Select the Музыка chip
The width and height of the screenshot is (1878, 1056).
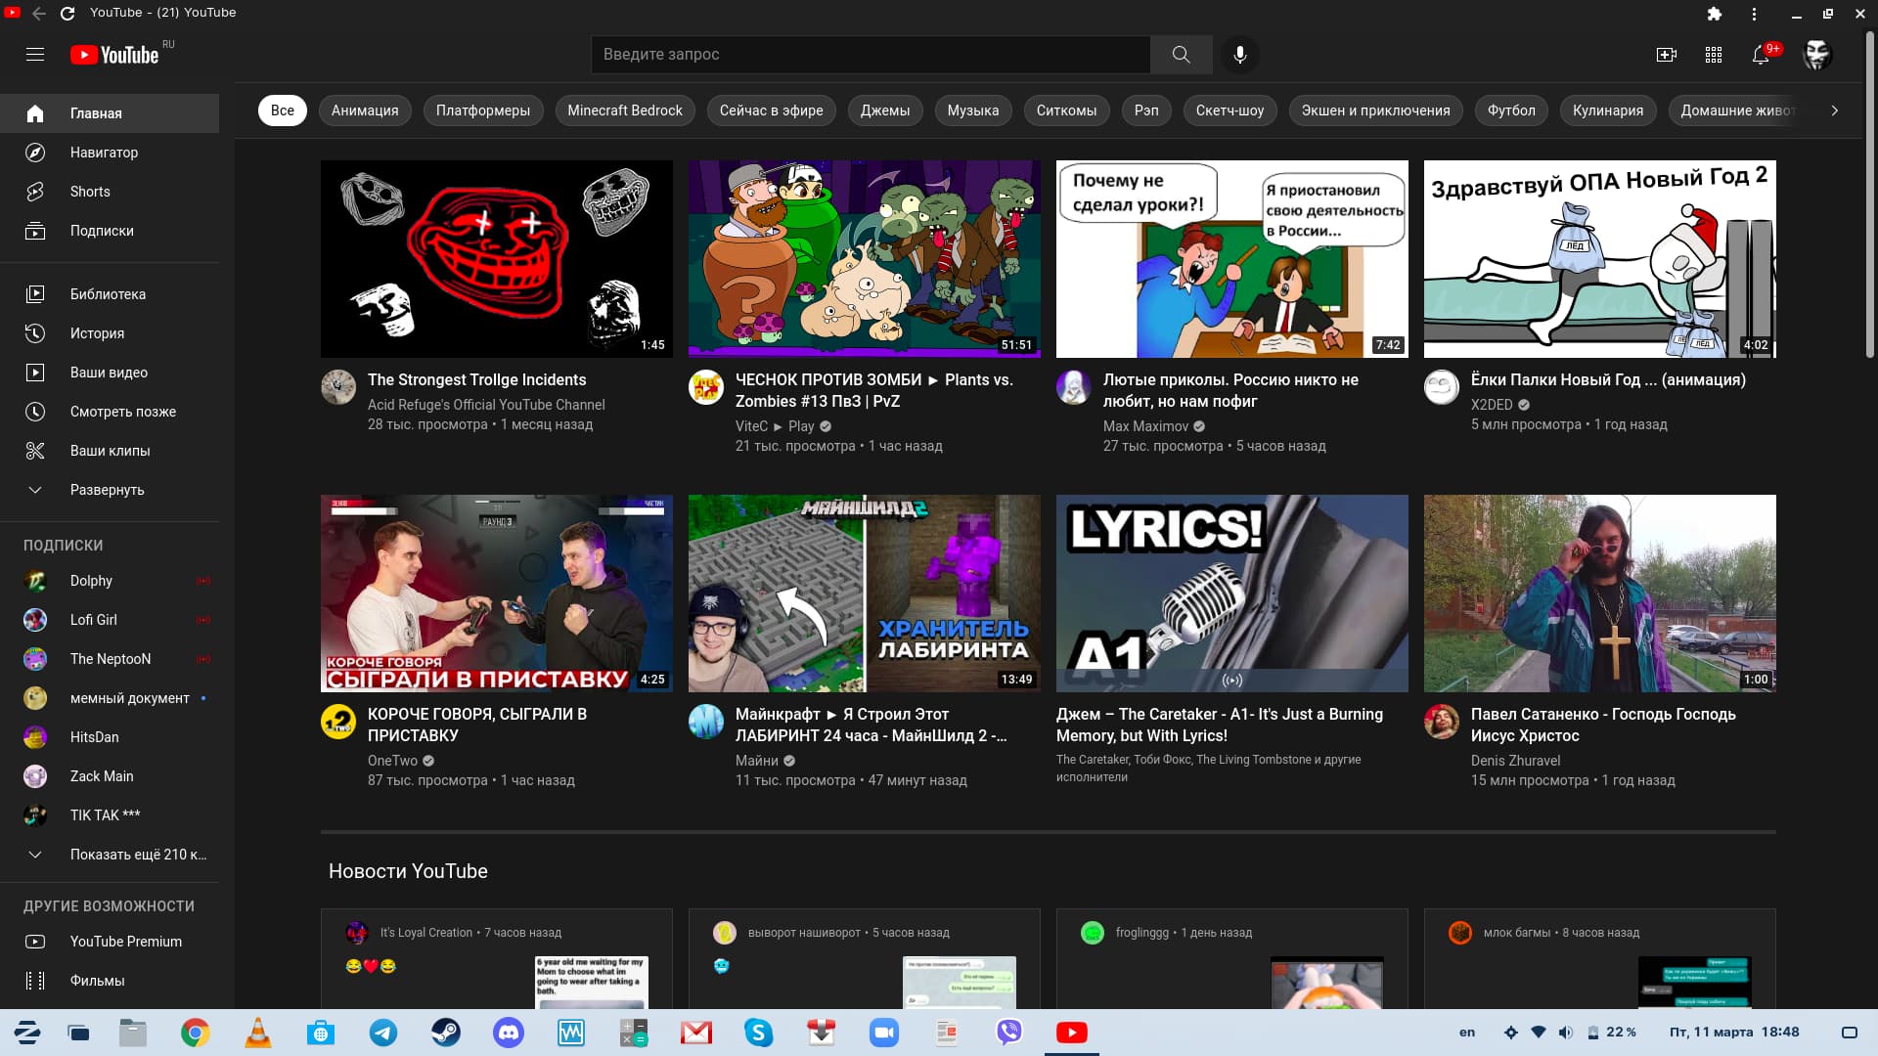pos(973,110)
